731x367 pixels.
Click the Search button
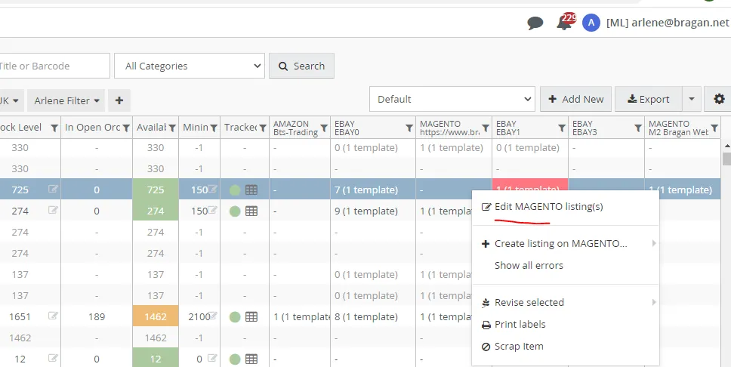301,66
